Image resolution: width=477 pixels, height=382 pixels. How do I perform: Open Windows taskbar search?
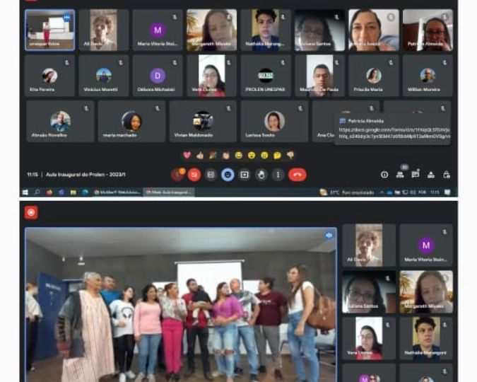(37, 192)
